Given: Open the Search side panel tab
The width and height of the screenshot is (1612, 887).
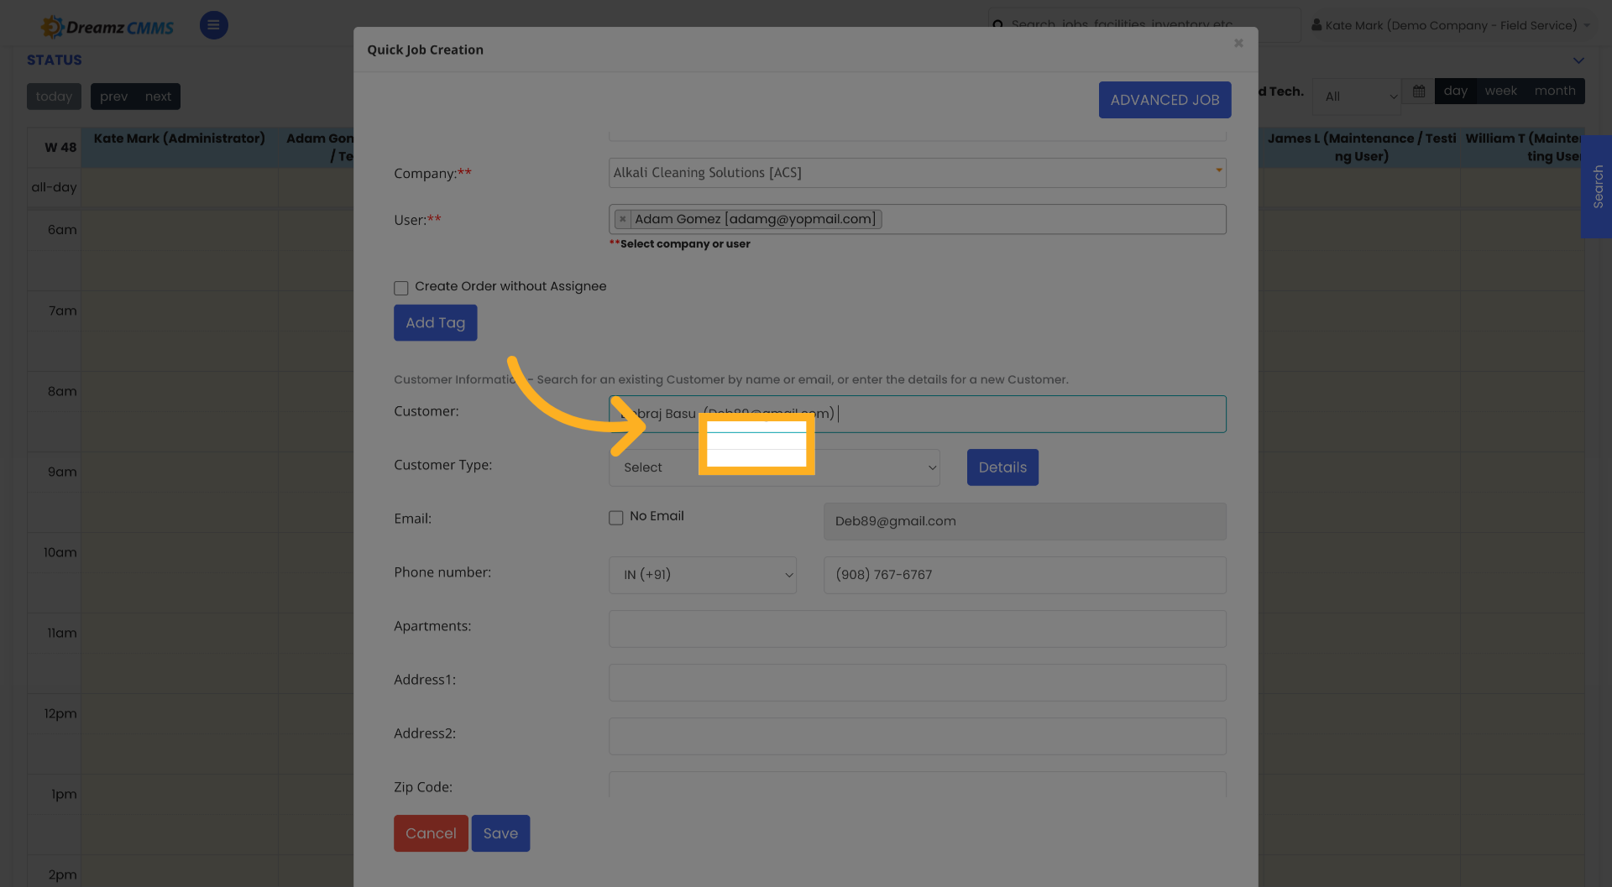Looking at the screenshot, I should (x=1597, y=187).
